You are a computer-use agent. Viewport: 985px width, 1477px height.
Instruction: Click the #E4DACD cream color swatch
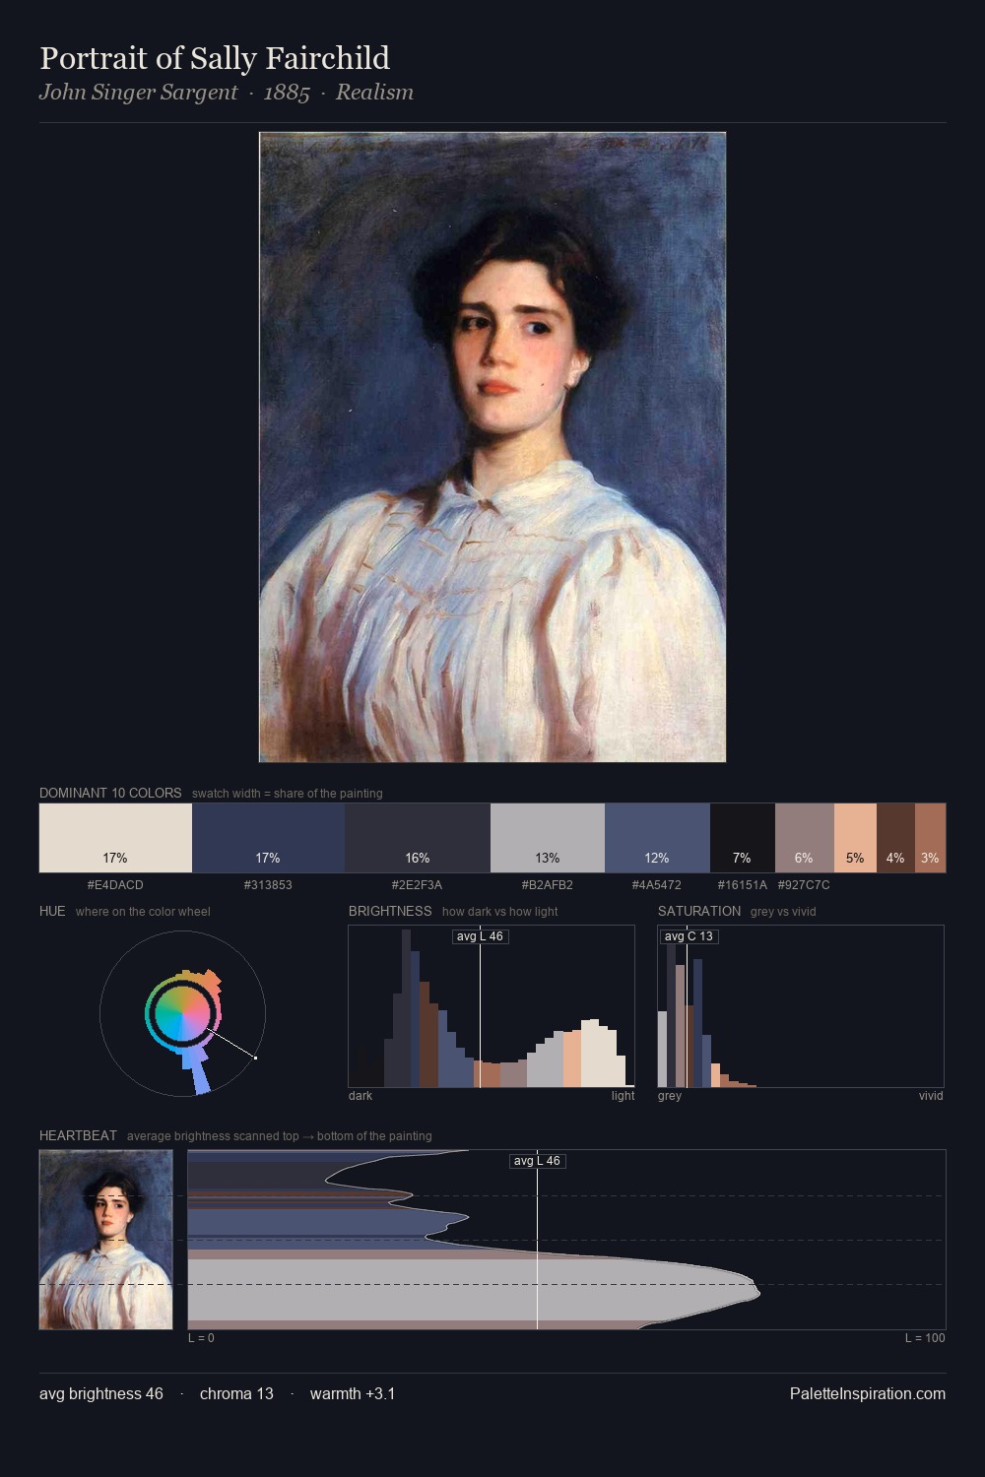(115, 838)
